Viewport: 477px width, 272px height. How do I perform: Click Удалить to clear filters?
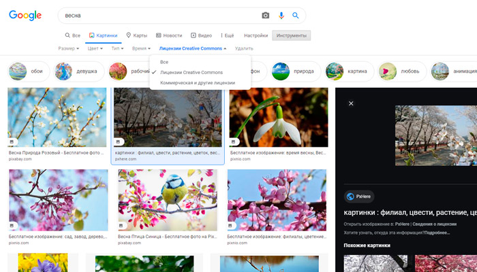pyautogui.click(x=244, y=48)
